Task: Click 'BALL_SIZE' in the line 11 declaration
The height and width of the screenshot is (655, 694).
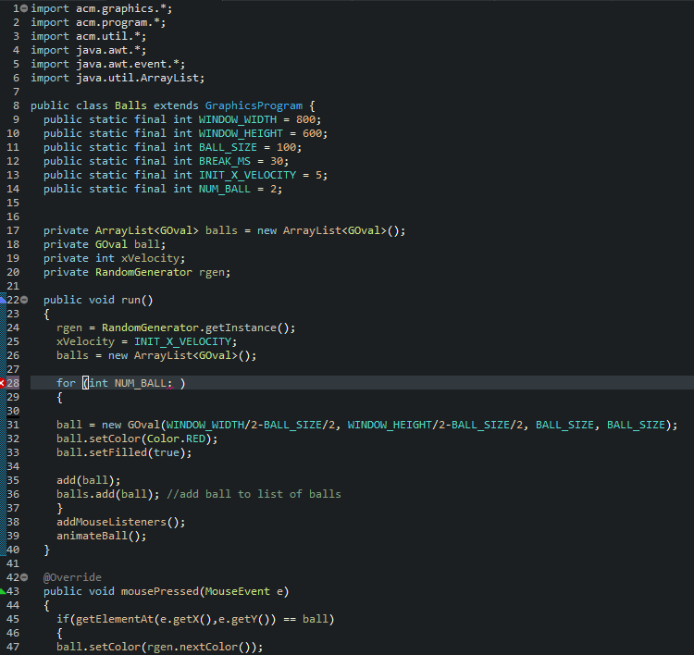Action: (x=228, y=147)
